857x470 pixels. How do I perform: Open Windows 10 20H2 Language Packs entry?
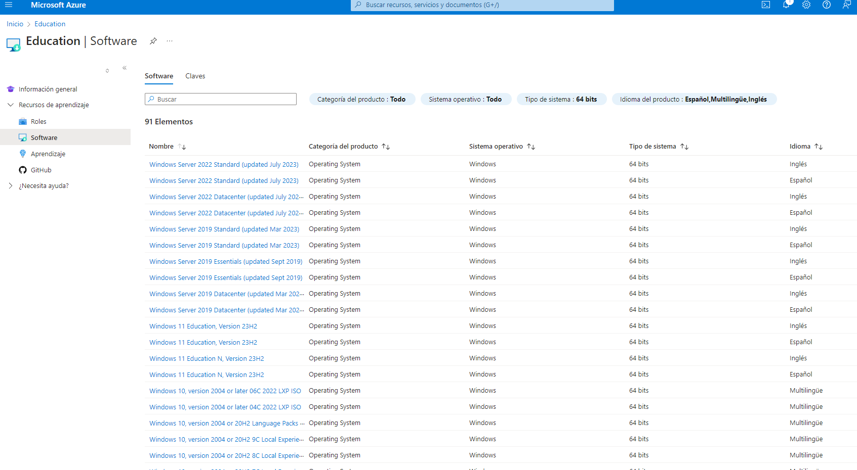227,423
